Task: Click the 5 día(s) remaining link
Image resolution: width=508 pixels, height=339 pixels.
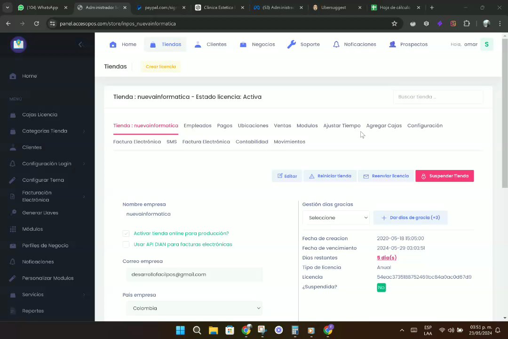Action: [x=387, y=258]
